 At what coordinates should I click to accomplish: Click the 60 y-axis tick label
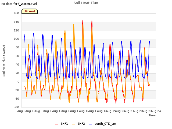17,56
